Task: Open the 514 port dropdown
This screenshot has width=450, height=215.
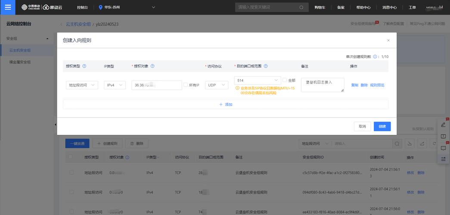Action: [258, 80]
